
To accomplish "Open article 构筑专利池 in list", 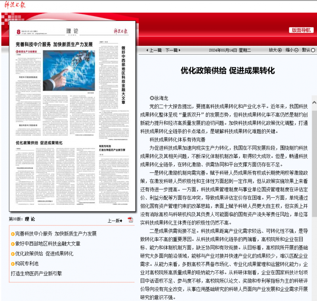I will (x=27, y=263).
